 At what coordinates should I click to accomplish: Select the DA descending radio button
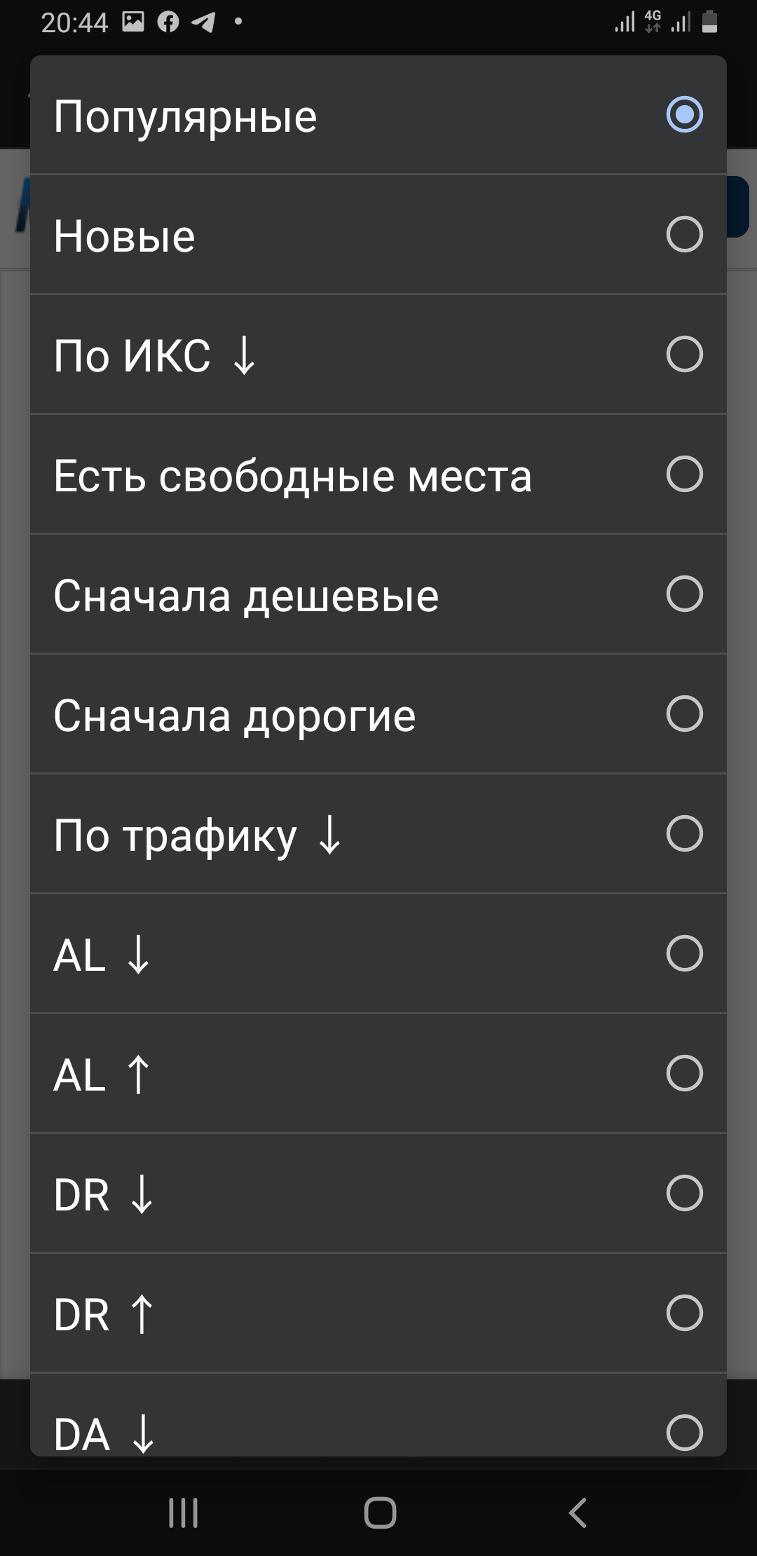(x=684, y=1432)
